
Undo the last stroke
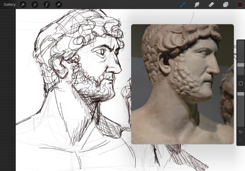[240, 132]
